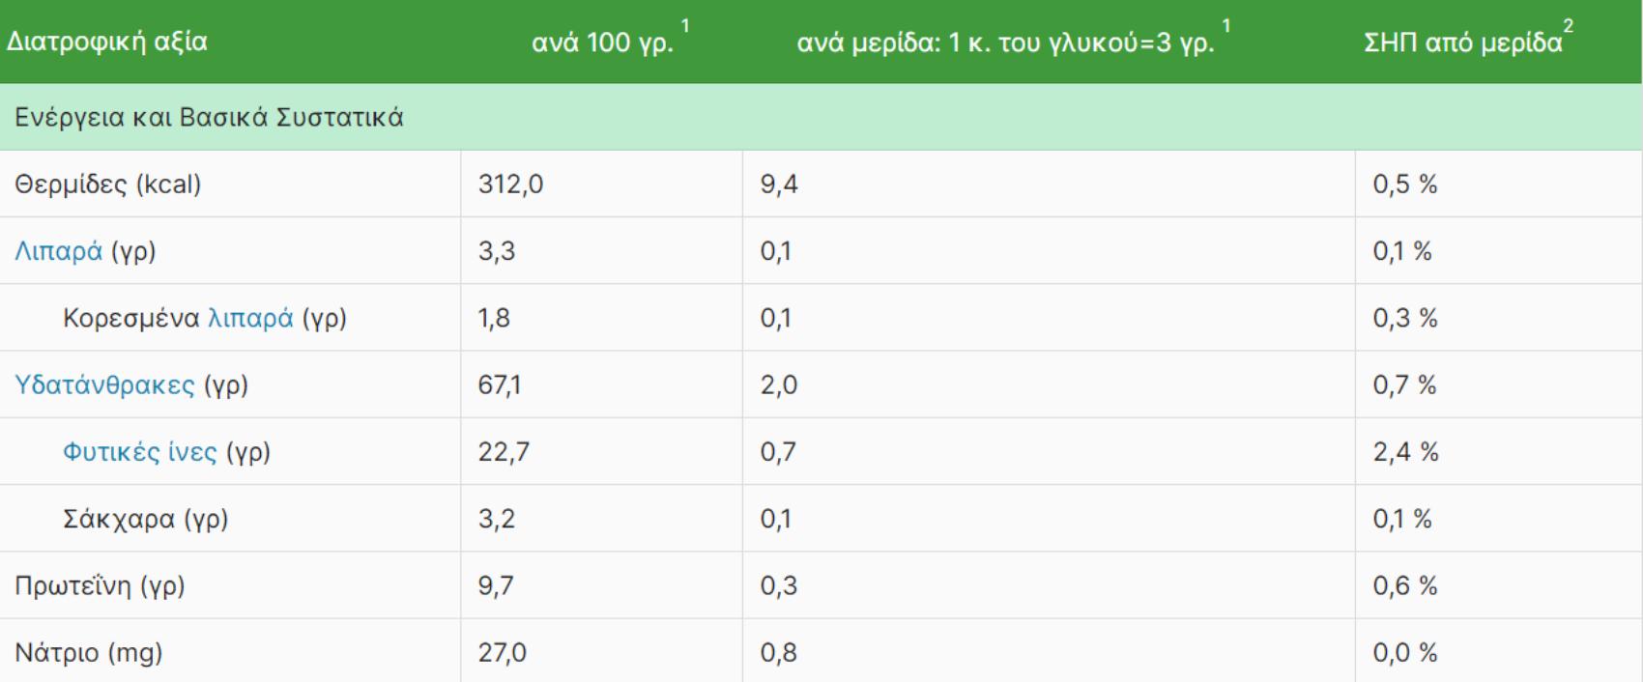The height and width of the screenshot is (682, 1643).
Task: Select the Θερμίδες (kcal) row label
Action: click(x=107, y=185)
